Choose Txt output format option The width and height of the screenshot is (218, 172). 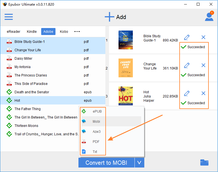[95, 152]
